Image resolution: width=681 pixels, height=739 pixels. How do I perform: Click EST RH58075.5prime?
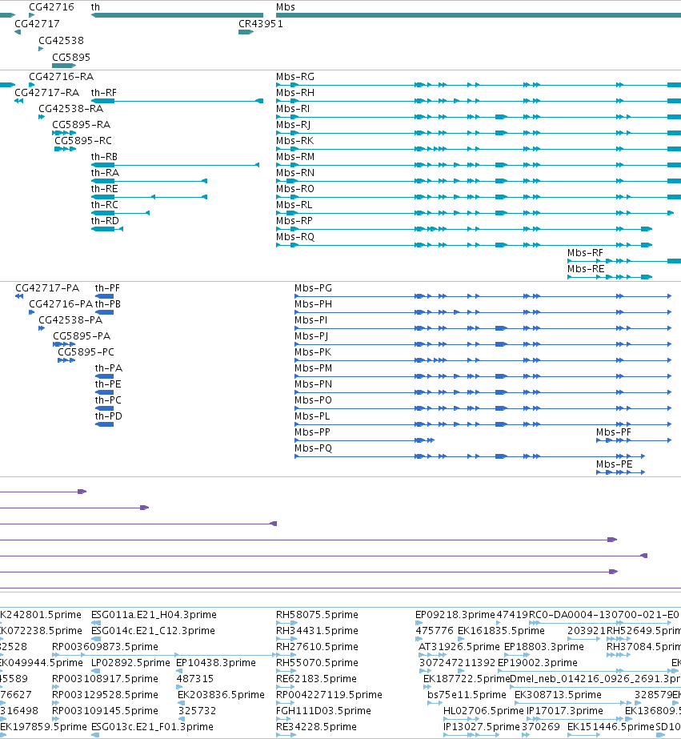tap(317, 615)
